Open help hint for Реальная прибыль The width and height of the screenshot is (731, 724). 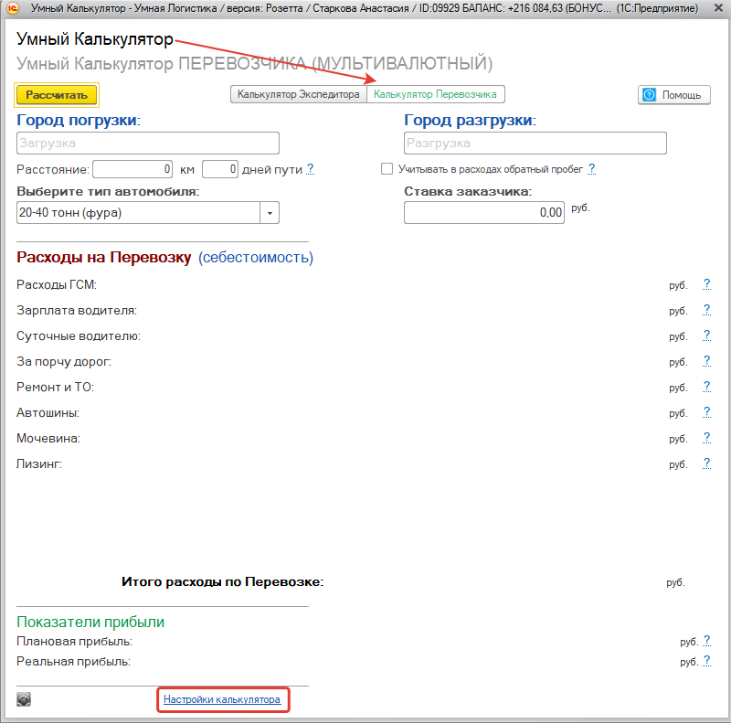(706, 661)
